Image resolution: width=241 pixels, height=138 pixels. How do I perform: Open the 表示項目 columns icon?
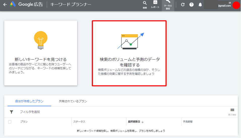pyautogui.click(x=232, y=112)
